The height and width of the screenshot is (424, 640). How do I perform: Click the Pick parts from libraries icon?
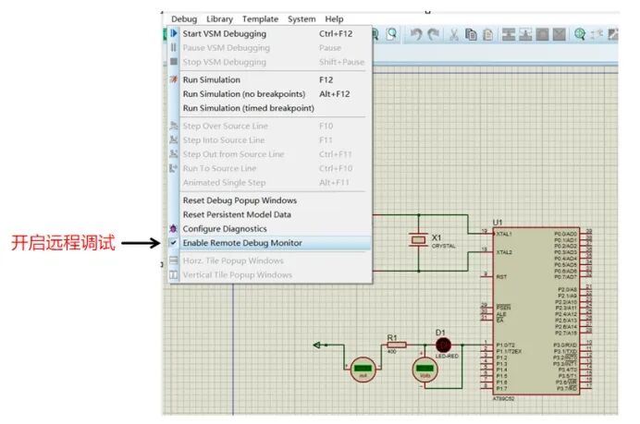[x=580, y=35]
